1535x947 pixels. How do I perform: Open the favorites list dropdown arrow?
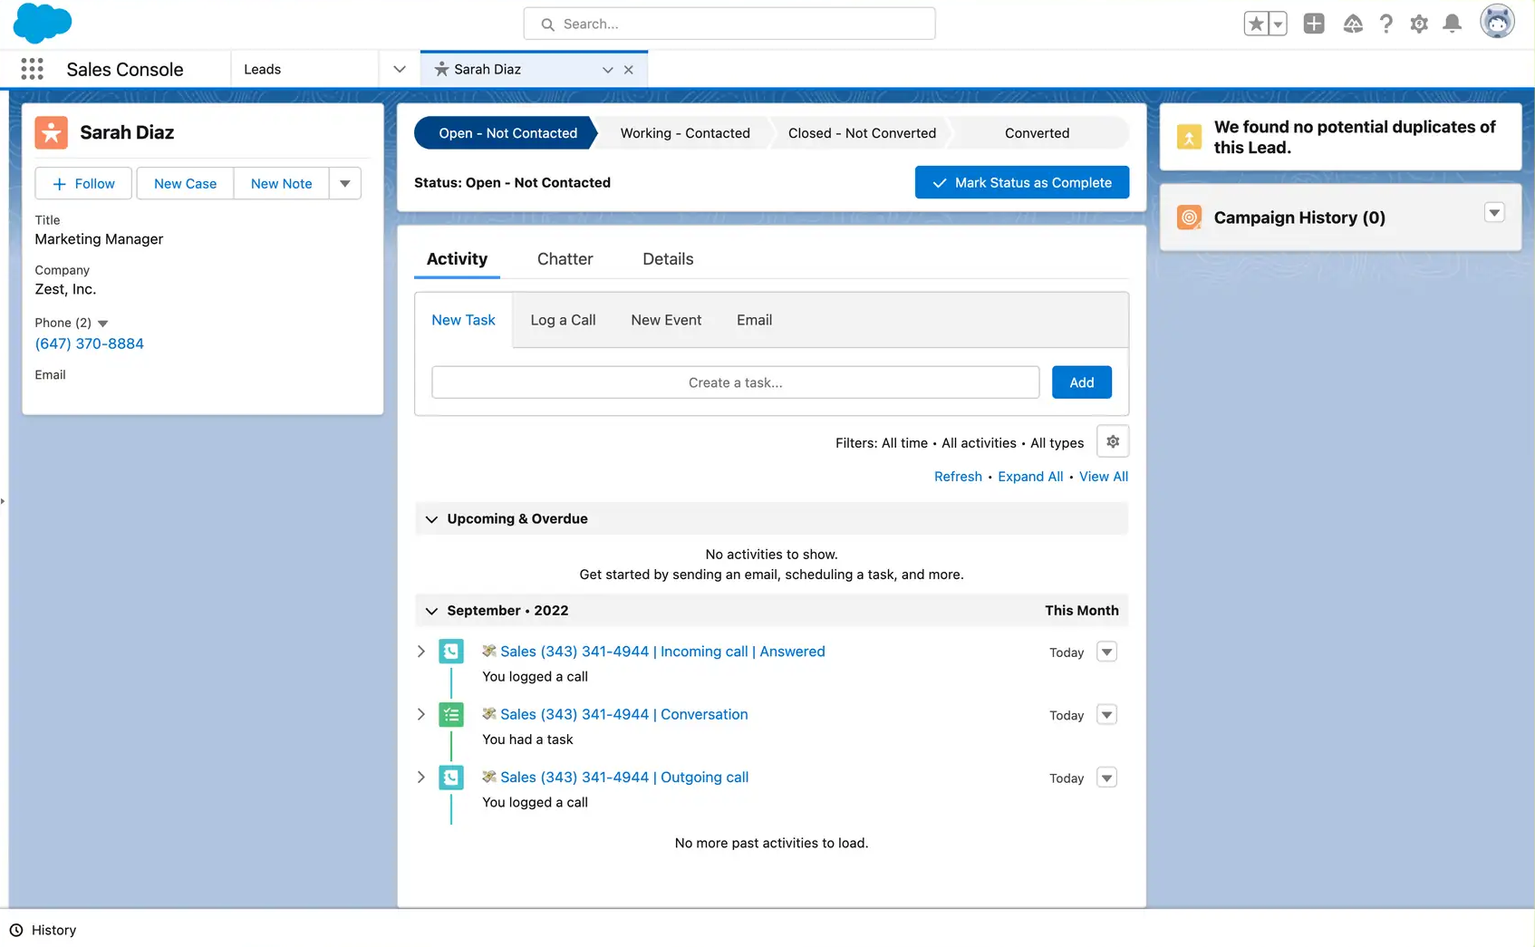tap(1278, 24)
